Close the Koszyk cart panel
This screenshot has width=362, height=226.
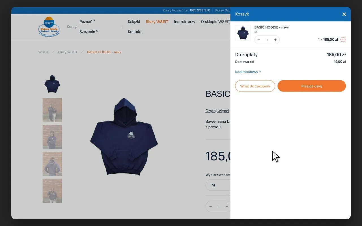click(x=344, y=14)
